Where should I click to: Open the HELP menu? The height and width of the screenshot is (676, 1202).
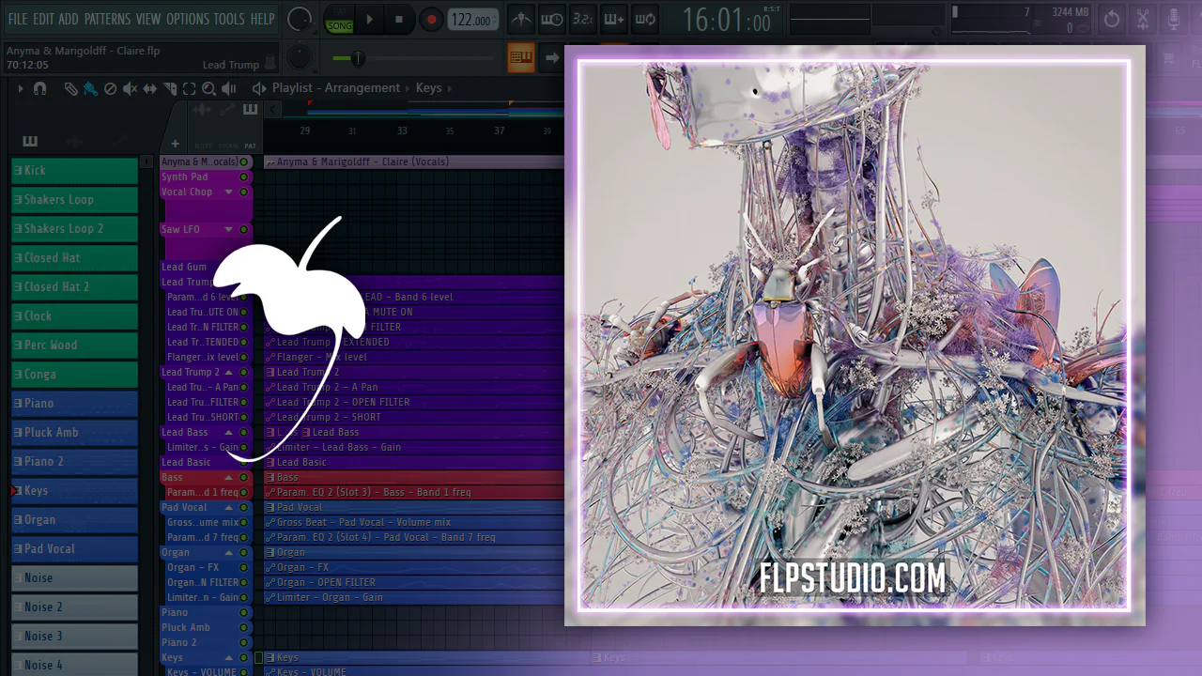pos(263,19)
